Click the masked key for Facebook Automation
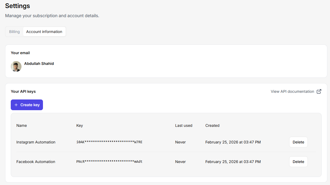 (x=109, y=162)
